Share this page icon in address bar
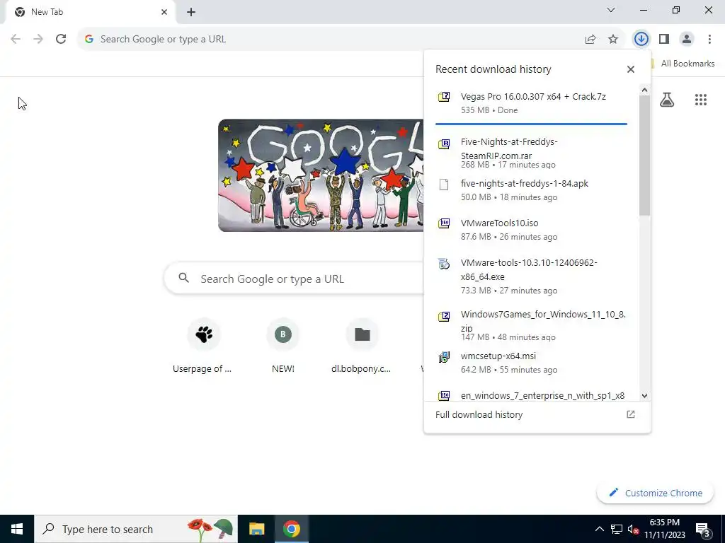Image resolution: width=725 pixels, height=543 pixels. 590,40
